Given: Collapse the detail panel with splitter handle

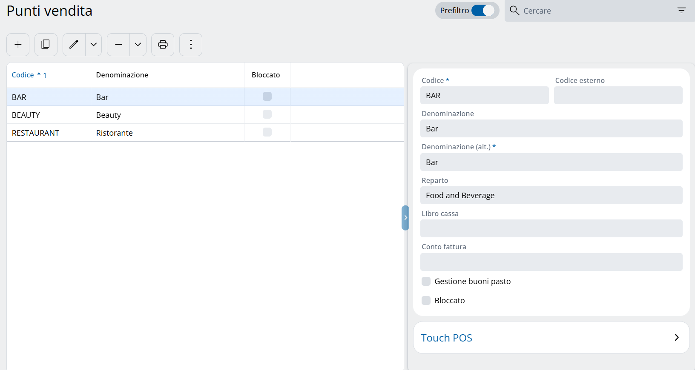Looking at the screenshot, I should [x=405, y=218].
